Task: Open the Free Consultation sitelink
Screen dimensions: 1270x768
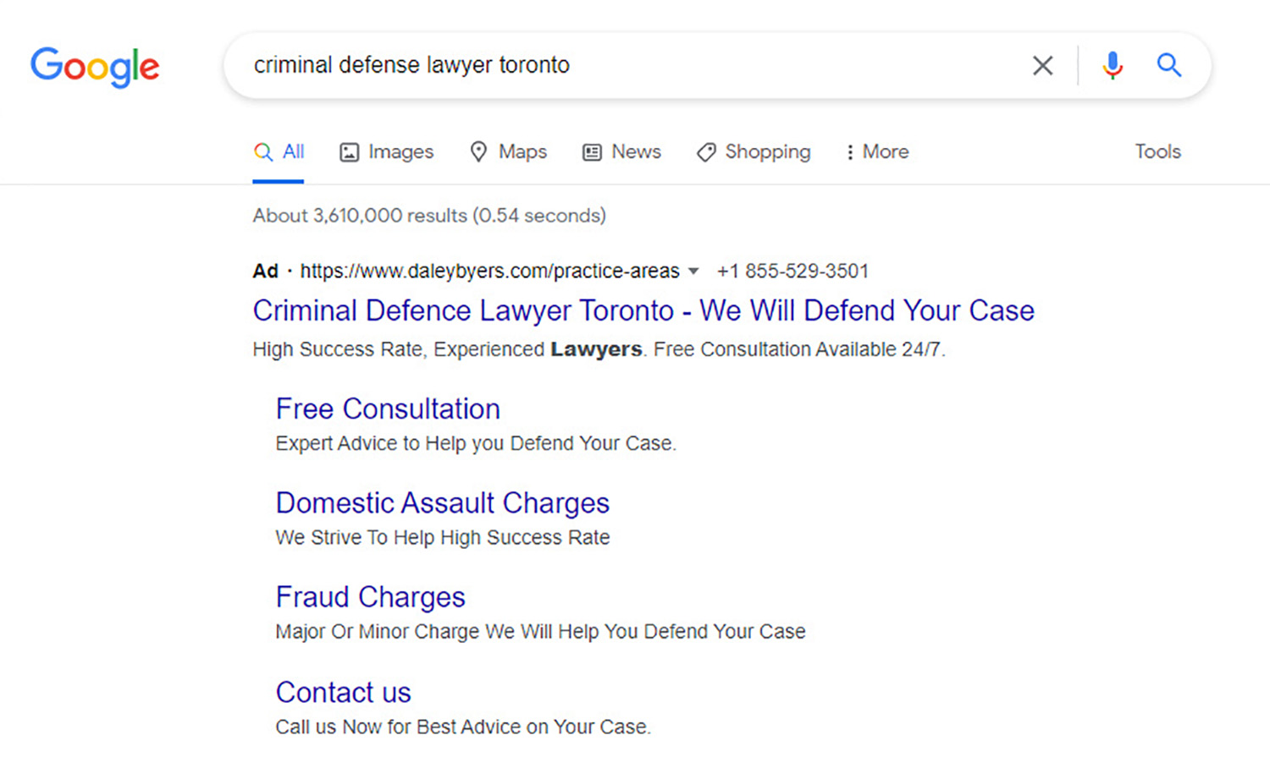Action: click(388, 409)
